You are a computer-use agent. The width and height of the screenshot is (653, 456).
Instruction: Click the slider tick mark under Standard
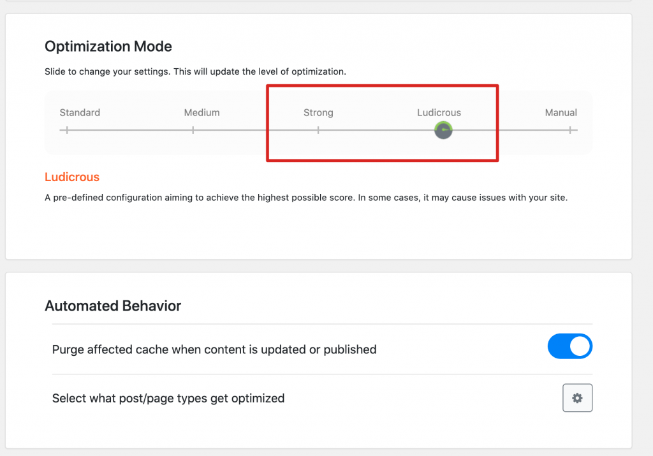pos(67,130)
